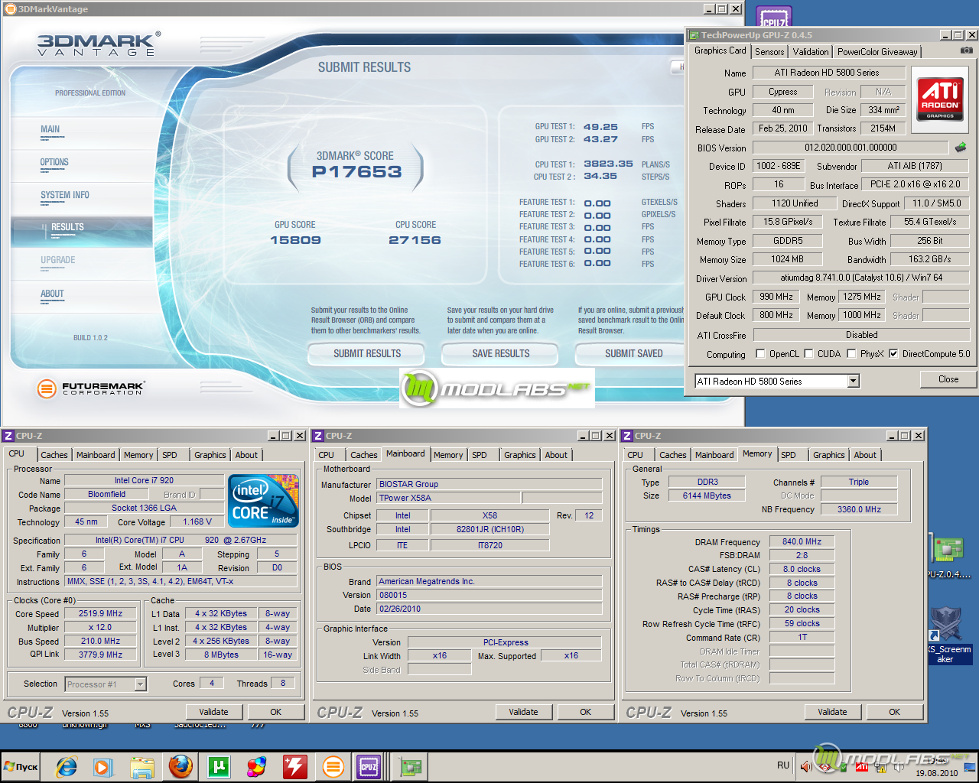Click the BIOS Version field 012.020.000.001.000000
Image resolution: width=979 pixels, height=783 pixels.
coord(851,148)
